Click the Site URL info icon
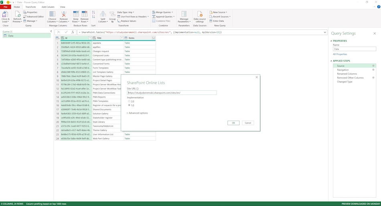 click(x=138, y=89)
